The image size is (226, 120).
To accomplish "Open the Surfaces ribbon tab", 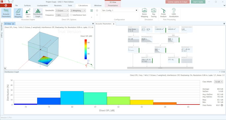I will (x=27, y=5).
